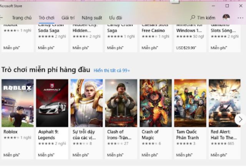Click the 665 ratings under Red Alert
Screen dimensions: 246x167
(x=231, y=144)
